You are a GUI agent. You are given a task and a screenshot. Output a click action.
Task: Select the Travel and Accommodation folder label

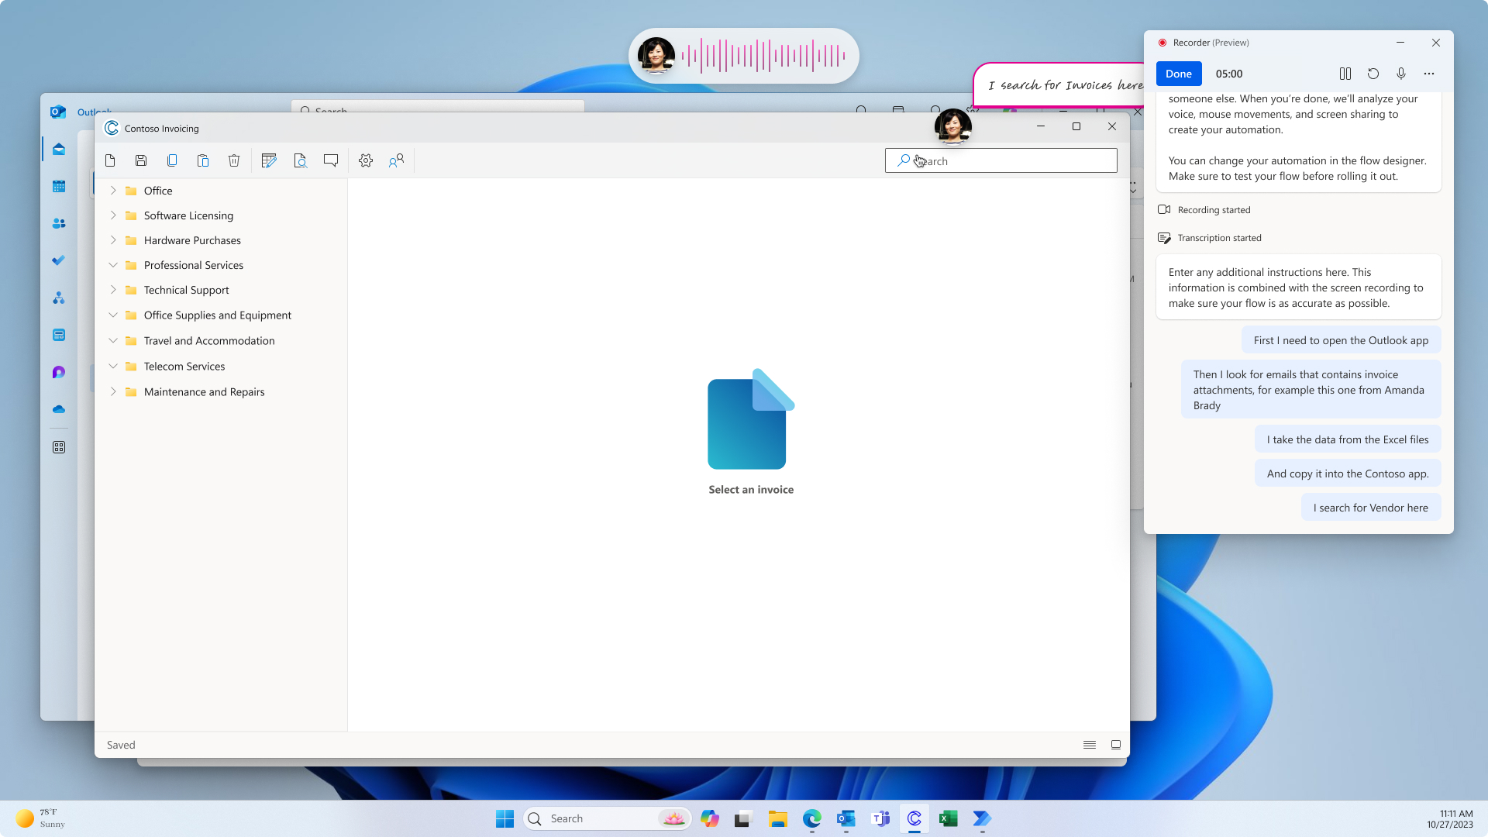(209, 341)
